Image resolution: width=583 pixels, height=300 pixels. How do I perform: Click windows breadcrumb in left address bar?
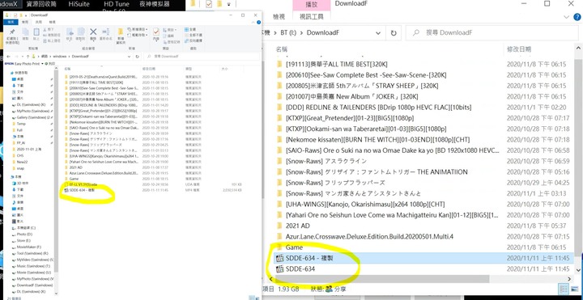59,57
